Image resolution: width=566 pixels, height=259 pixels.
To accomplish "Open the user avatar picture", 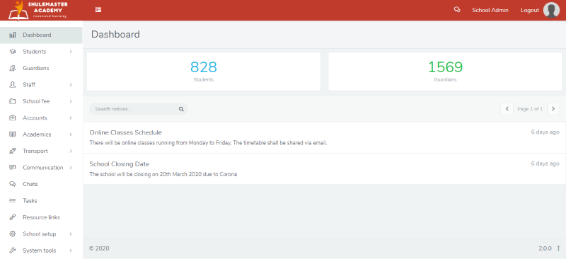I will coord(551,10).
